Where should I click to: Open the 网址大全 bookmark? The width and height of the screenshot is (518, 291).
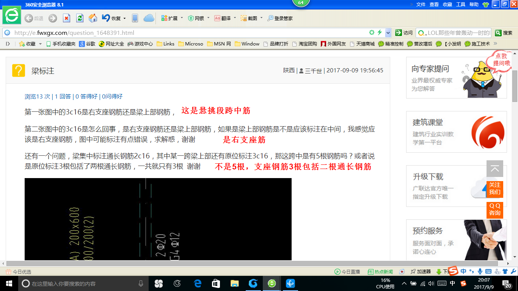[x=111, y=44]
